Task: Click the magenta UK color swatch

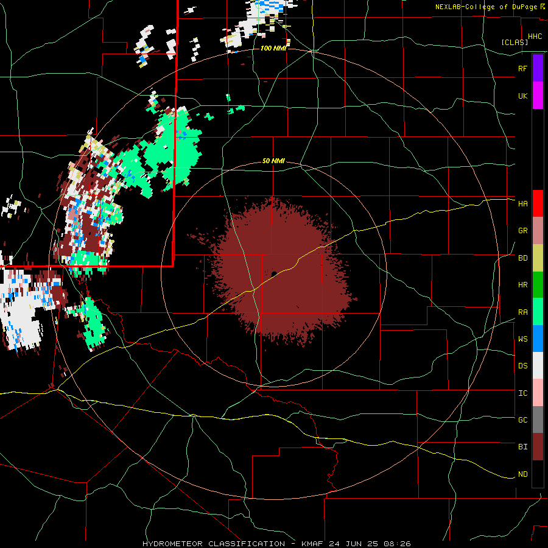Action: (538, 96)
